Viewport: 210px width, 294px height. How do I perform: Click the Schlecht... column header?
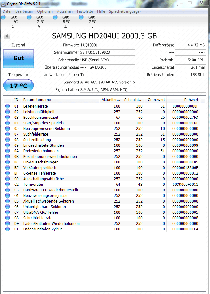click(133, 100)
